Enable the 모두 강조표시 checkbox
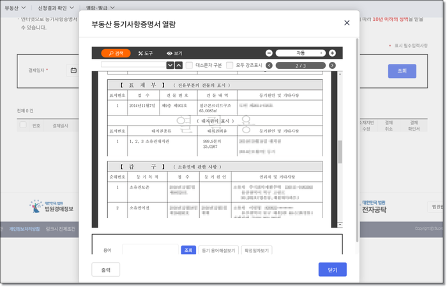447x287 pixels. tap(229, 65)
